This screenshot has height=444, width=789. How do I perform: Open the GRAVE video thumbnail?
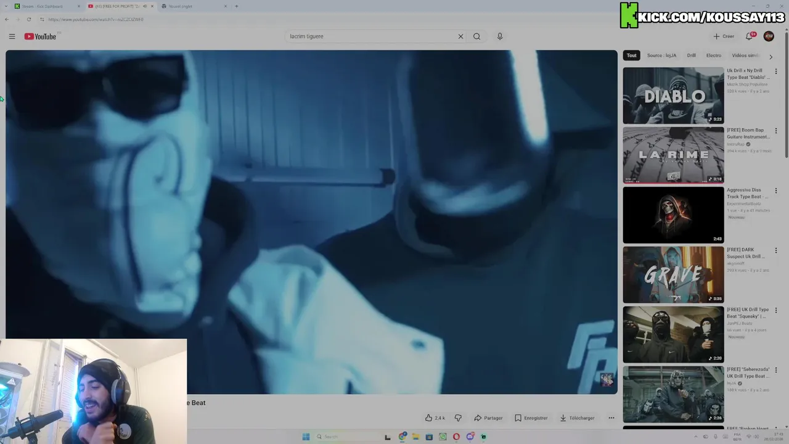point(673,275)
